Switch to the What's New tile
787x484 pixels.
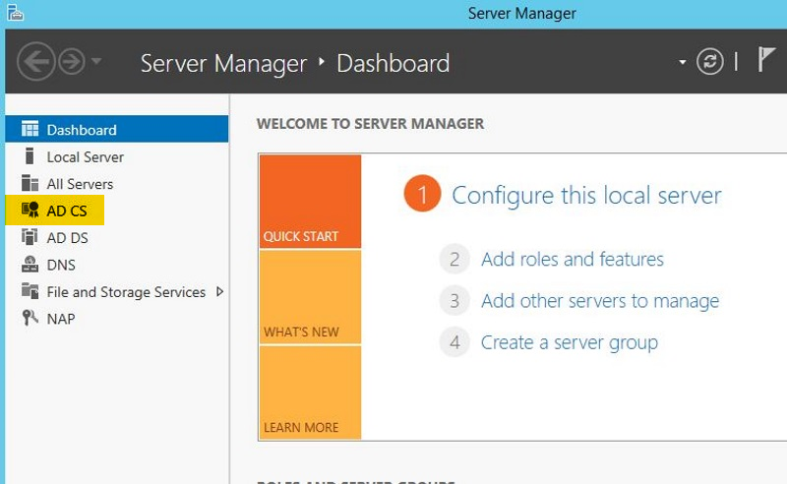point(310,297)
